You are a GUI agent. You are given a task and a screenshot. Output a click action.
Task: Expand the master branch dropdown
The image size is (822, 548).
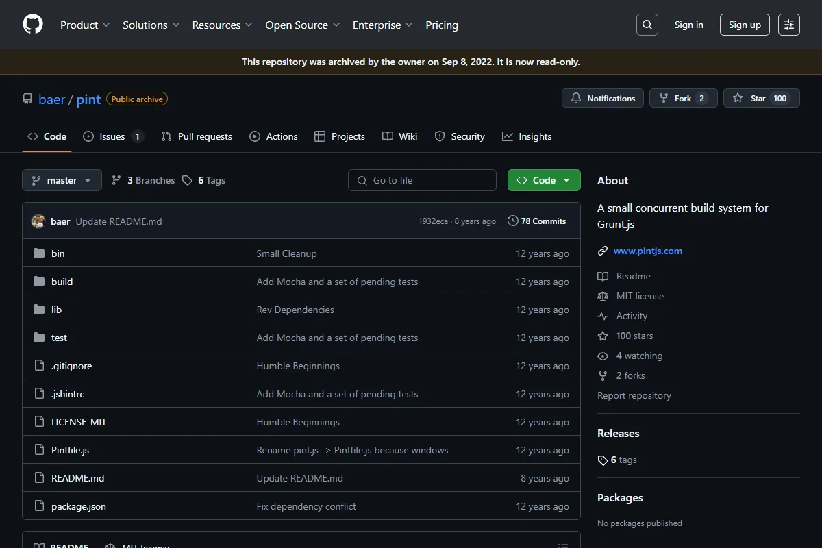point(62,180)
